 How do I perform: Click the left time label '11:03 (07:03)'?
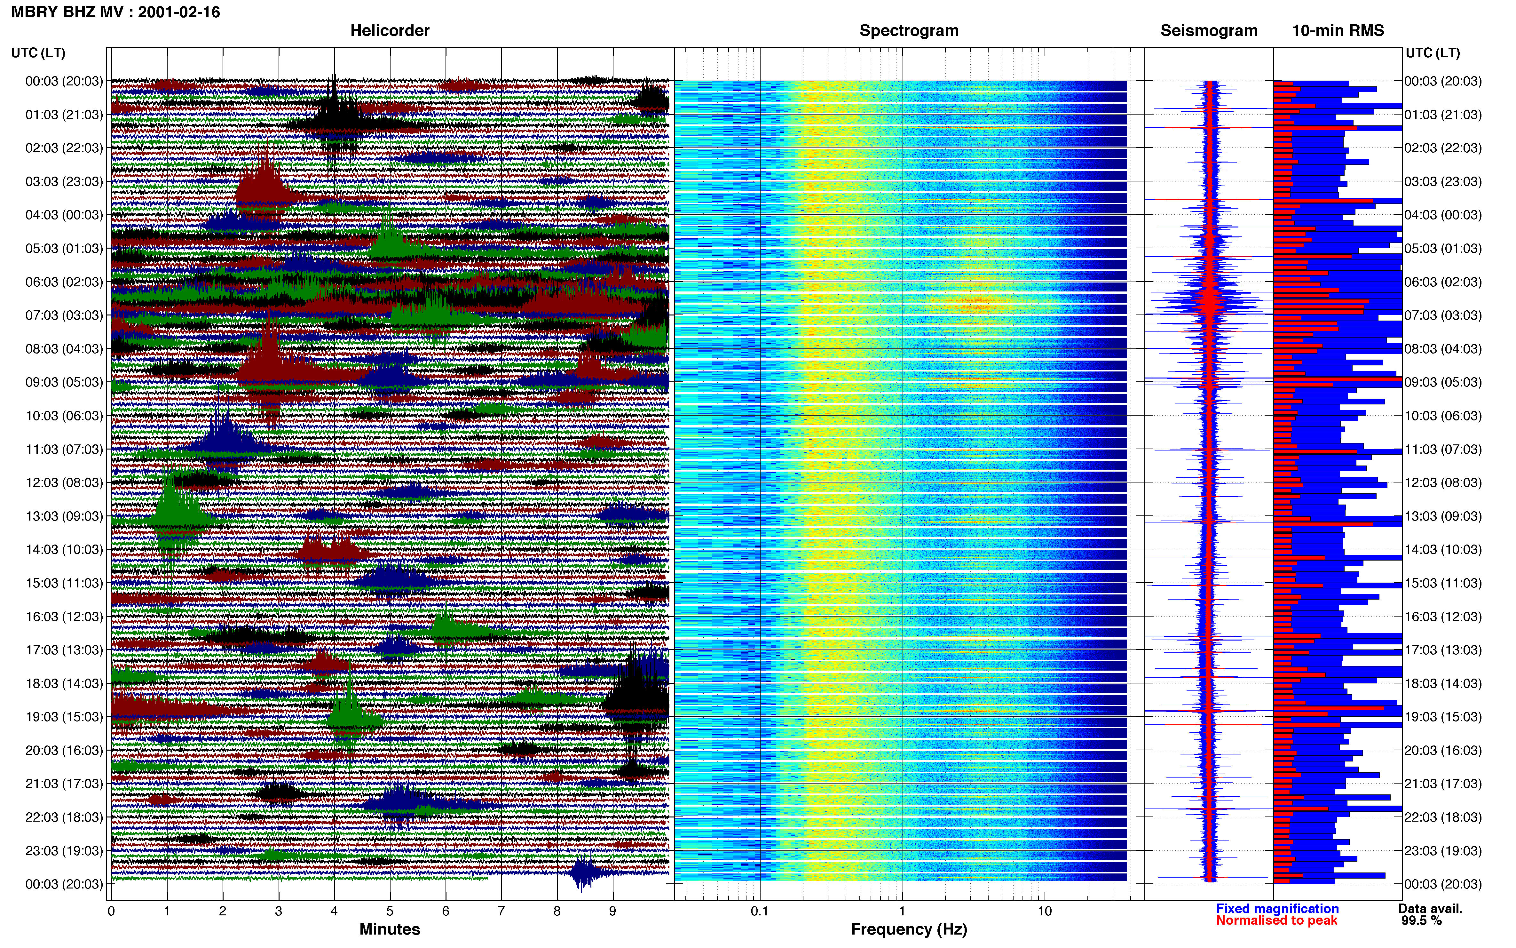coord(64,450)
